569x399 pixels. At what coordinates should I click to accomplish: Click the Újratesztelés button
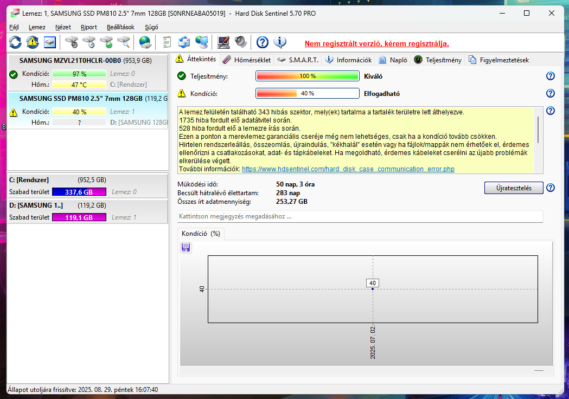(514, 188)
